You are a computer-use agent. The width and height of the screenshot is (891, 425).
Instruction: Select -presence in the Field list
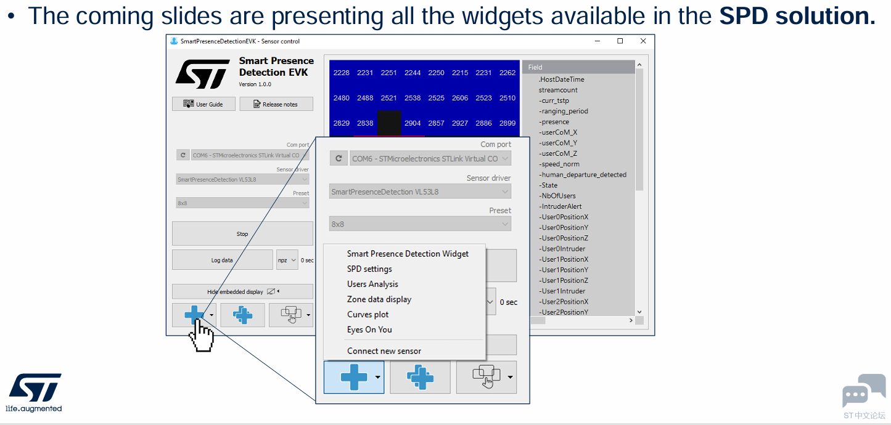pos(554,122)
